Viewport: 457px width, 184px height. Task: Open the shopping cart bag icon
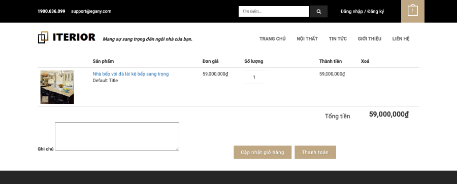pos(413,11)
